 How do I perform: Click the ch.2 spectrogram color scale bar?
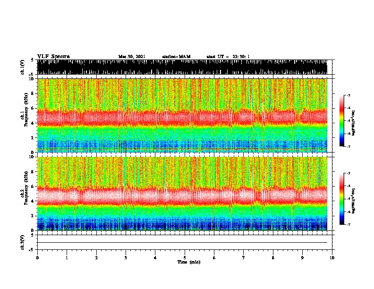coord(342,199)
